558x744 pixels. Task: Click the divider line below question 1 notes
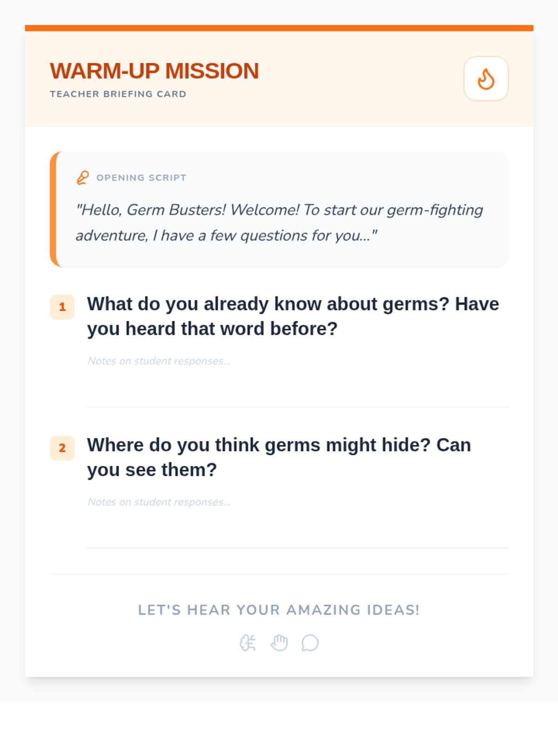pyautogui.click(x=298, y=407)
